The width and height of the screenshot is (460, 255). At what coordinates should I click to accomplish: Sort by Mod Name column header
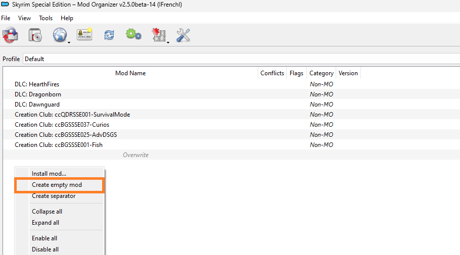[130, 73]
